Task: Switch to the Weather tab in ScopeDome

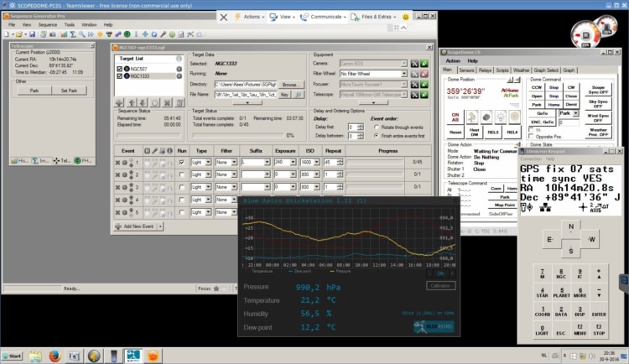Action: coord(521,70)
